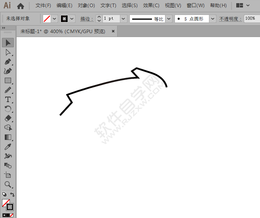Reset to default fill and stroke

[4, 194]
